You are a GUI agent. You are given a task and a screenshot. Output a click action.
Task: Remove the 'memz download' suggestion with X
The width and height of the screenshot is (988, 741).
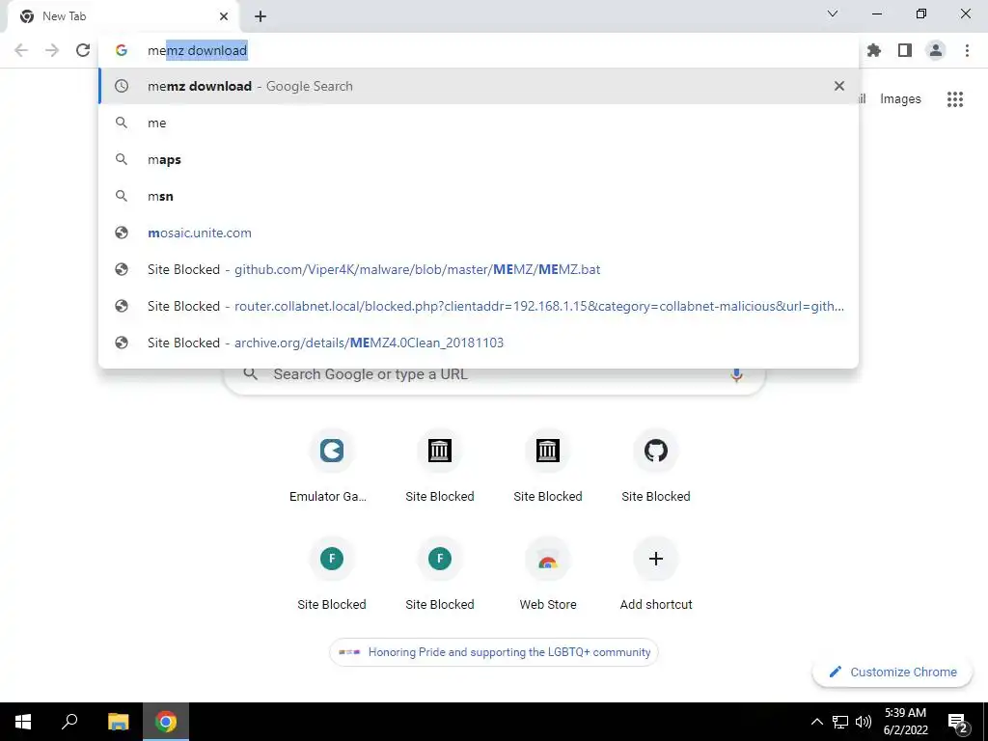tap(839, 86)
